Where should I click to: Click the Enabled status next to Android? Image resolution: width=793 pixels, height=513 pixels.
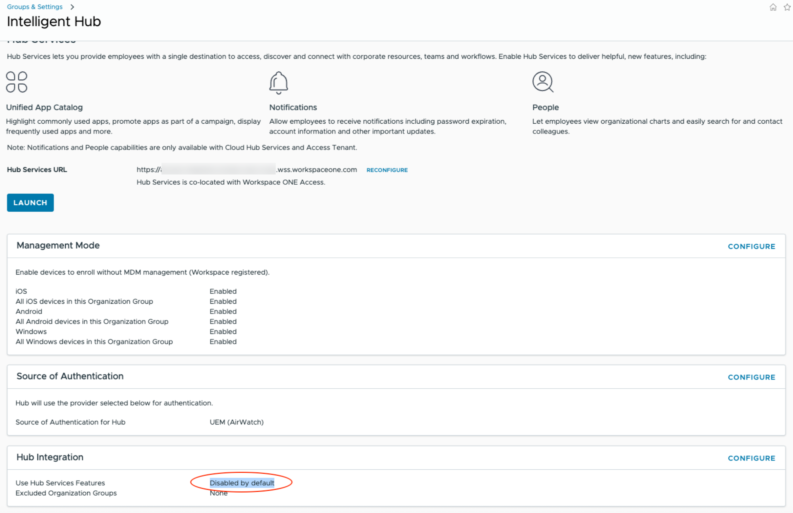pos(223,311)
